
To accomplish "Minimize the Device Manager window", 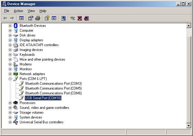I will [178, 4].
